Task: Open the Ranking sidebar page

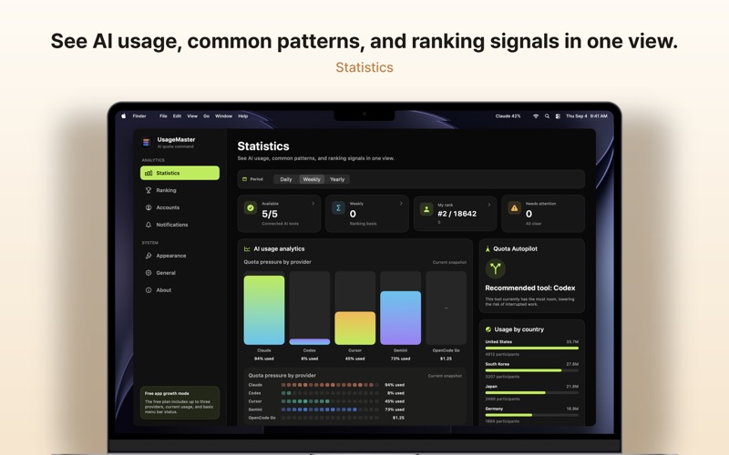Action: point(180,190)
